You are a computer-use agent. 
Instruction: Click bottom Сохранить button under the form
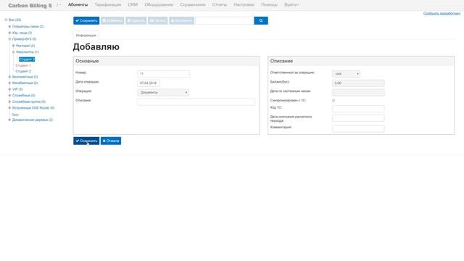point(86,141)
